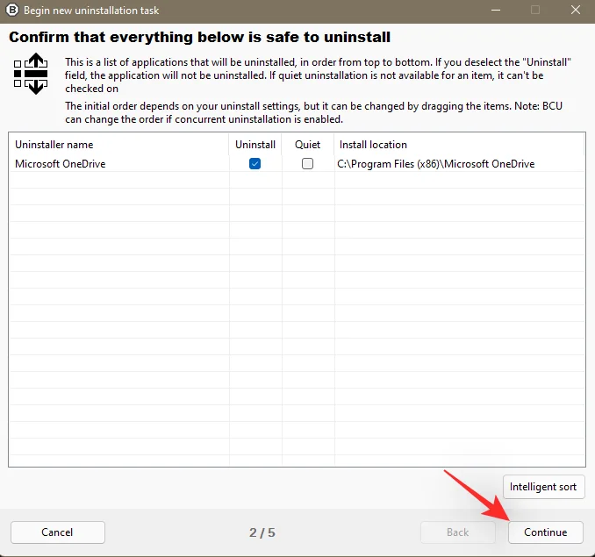The width and height of the screenshot is (595, 557).
Task: Minimize the uninstallation task window
Action: 496,10
